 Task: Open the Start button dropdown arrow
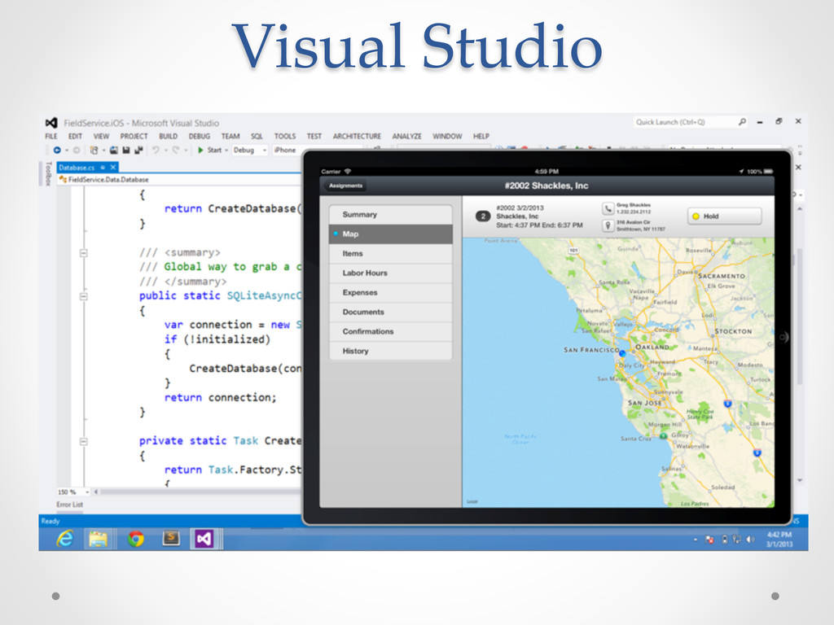click(x=226, y=151)
